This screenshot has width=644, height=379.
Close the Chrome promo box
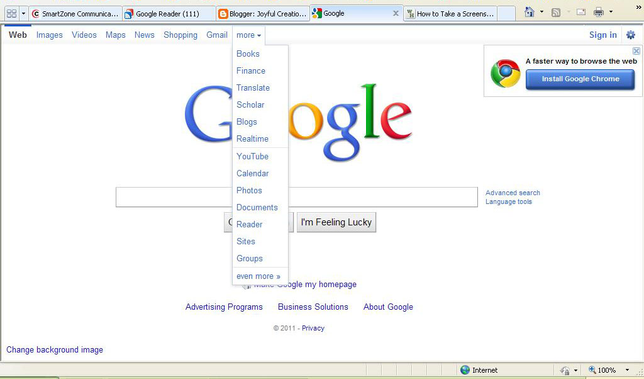tap(636, 51)
